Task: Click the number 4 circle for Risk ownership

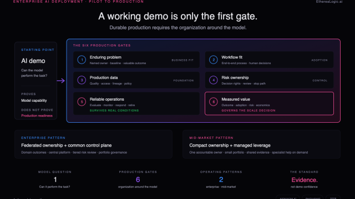Action: (213, 80)
